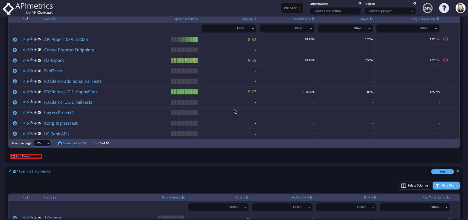Click the Add Project link
The image size is (468, 220).
pyautogui.click(x=26, y=156)
